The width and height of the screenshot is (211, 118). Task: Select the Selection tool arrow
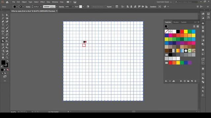click(x=3, y=15)
